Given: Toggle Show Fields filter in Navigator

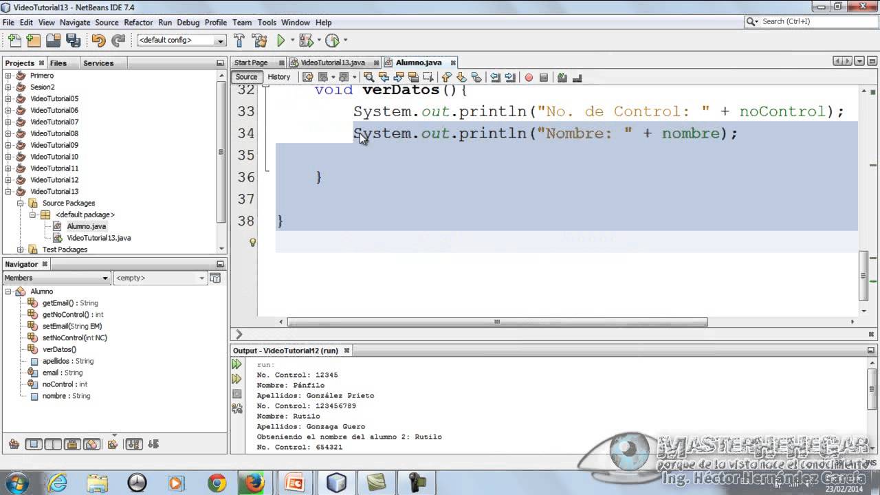Looking at the screenshot, I should point(34,444).
